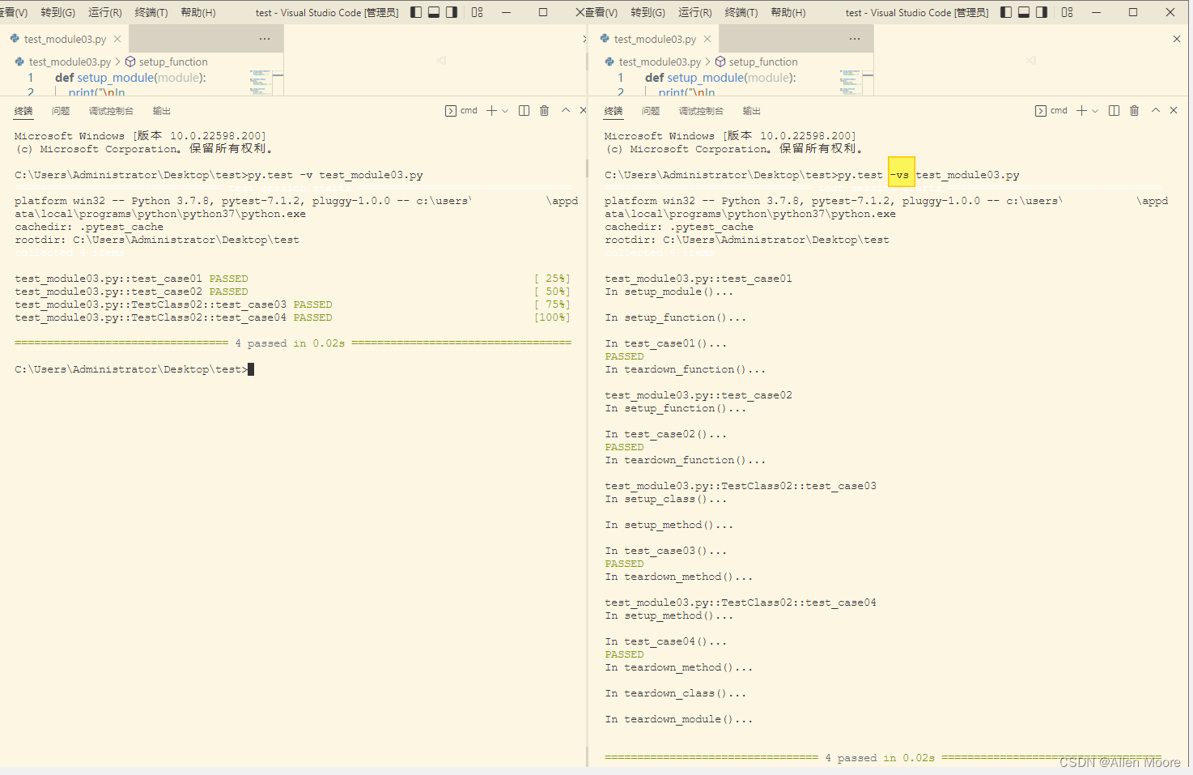Click def setup_module code line in right editor
The width and height of the screenshot is (1193, 775).
pyautogui.click(x=720, y=78)
